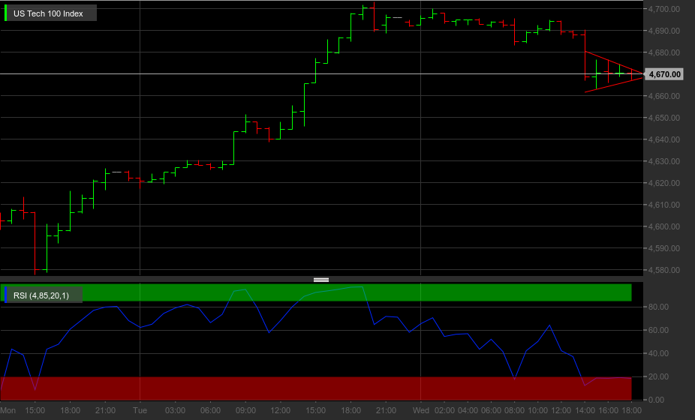This screenshot has width=695, height=420.
Task: Grab the panel divider handle between chart and RSI
Action: click(x=321, y=280)
